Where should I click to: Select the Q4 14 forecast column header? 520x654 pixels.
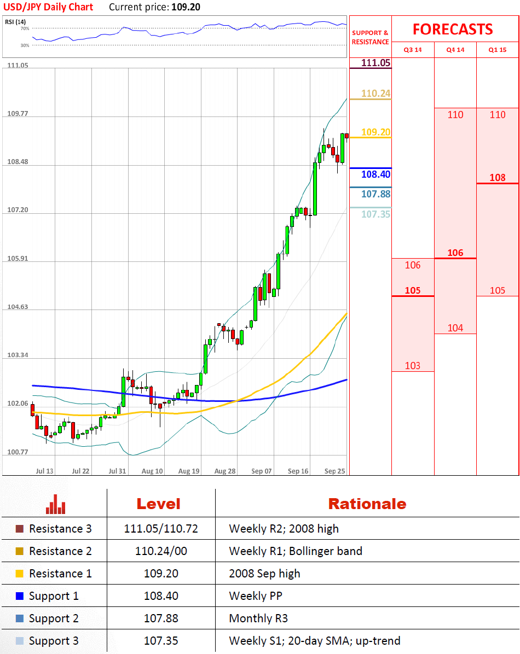click(455, 50)
